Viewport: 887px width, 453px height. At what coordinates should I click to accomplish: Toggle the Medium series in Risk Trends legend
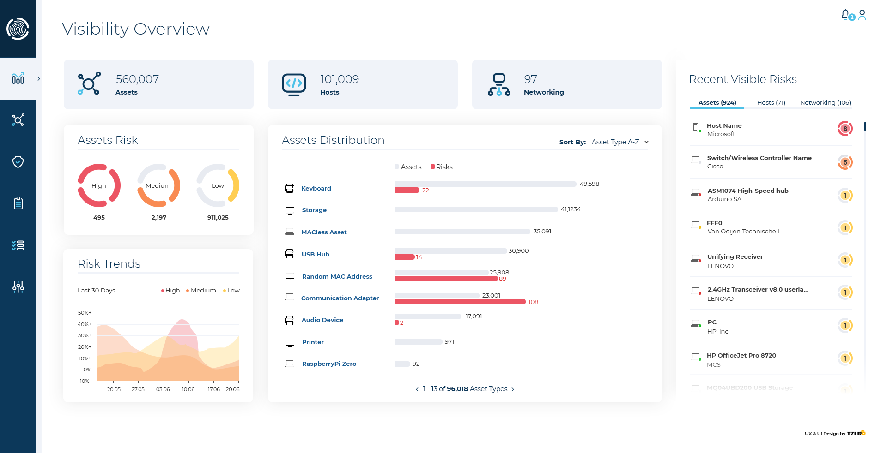pos(201,291)
